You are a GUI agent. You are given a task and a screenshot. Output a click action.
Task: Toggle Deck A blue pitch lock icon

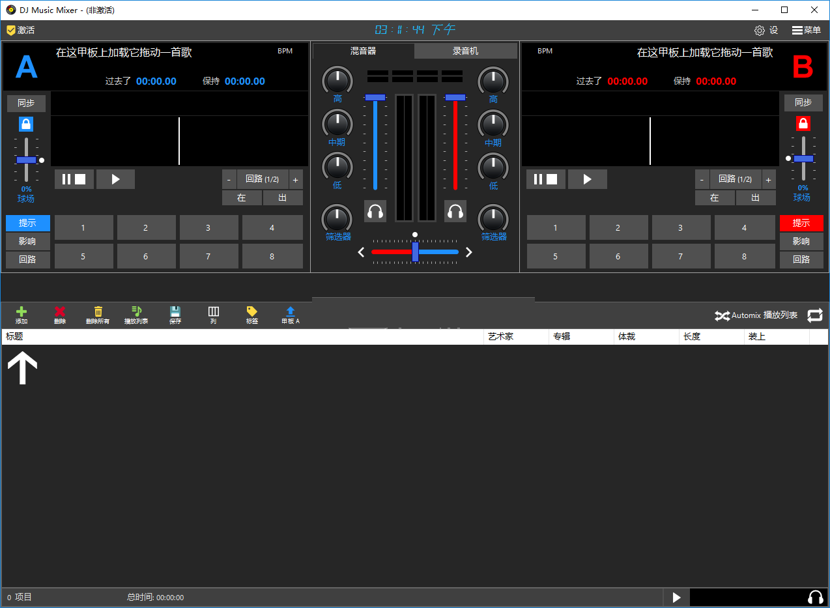(x=26, y=124)
